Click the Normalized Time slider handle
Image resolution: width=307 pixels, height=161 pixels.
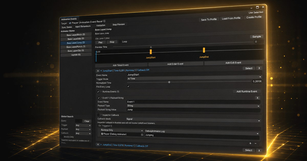169,82
